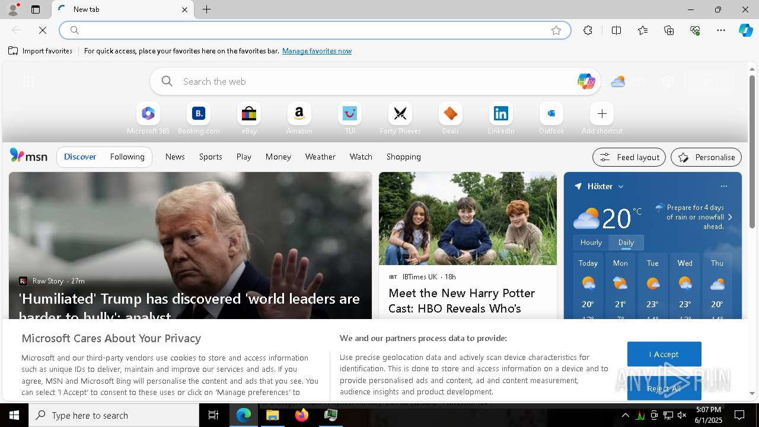Launch the Forty Thieves shortcut

tap(400, 119)
